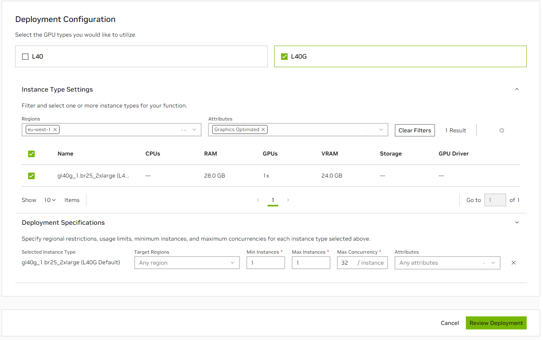Open the Attributes filter dropdown
The height and width of the screenshot is (340, 543).
pos(381,130)
